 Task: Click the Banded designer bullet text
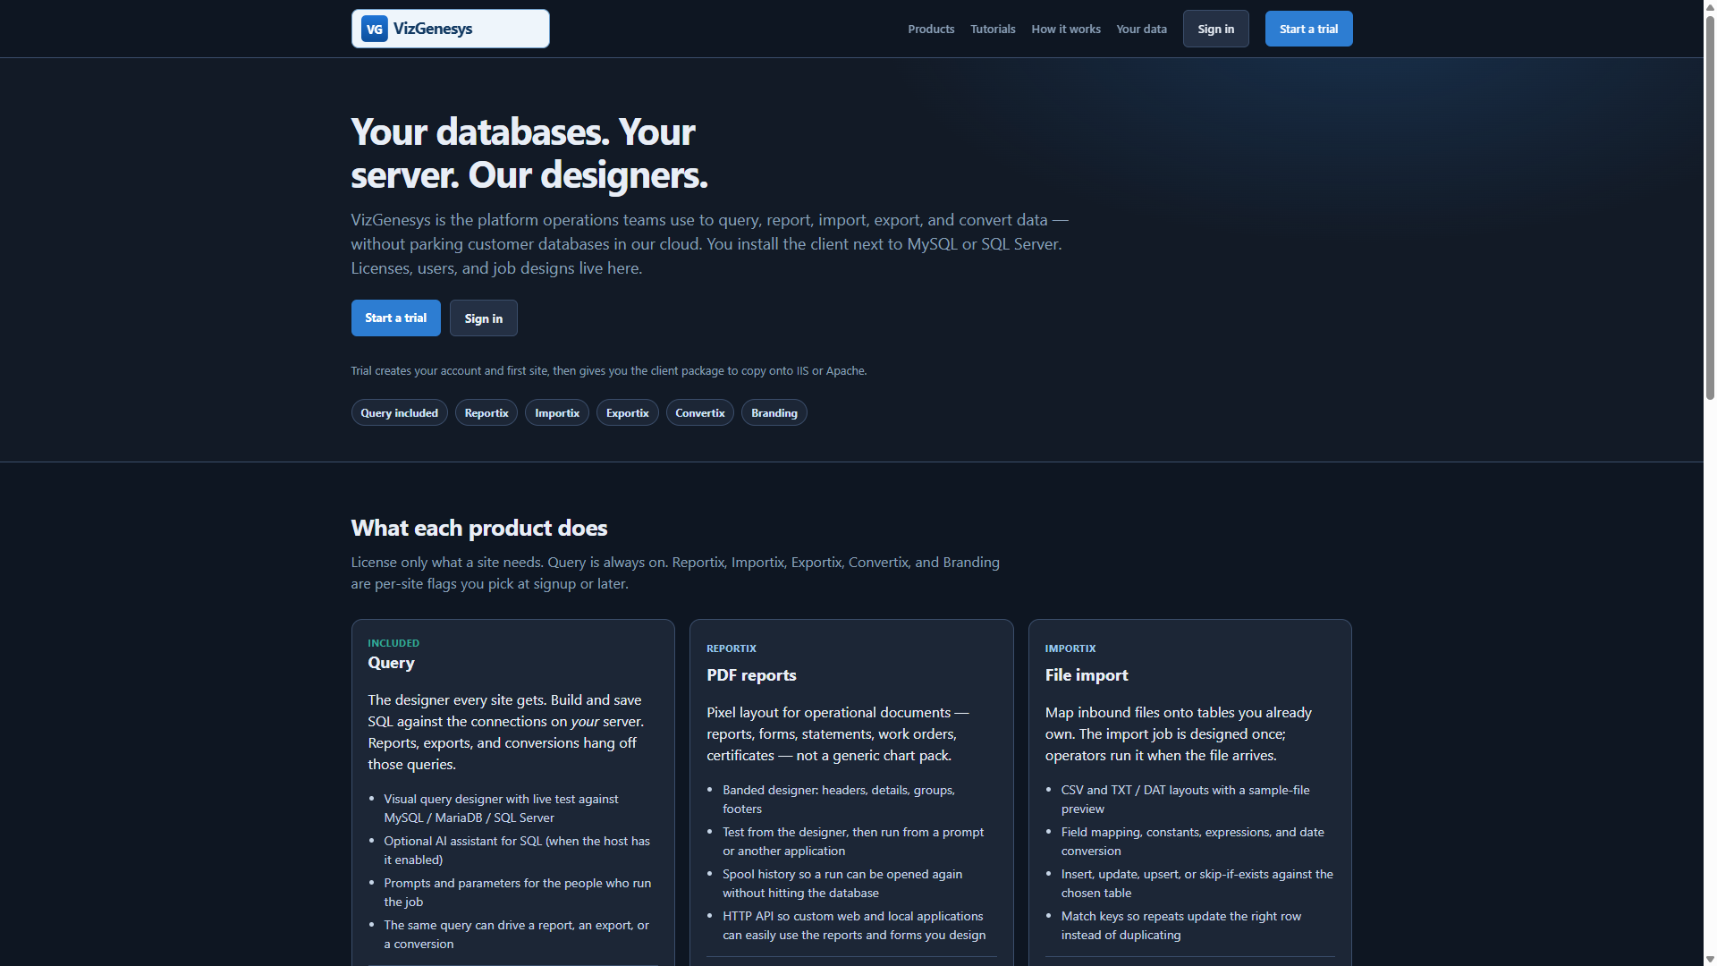point(839,800)
